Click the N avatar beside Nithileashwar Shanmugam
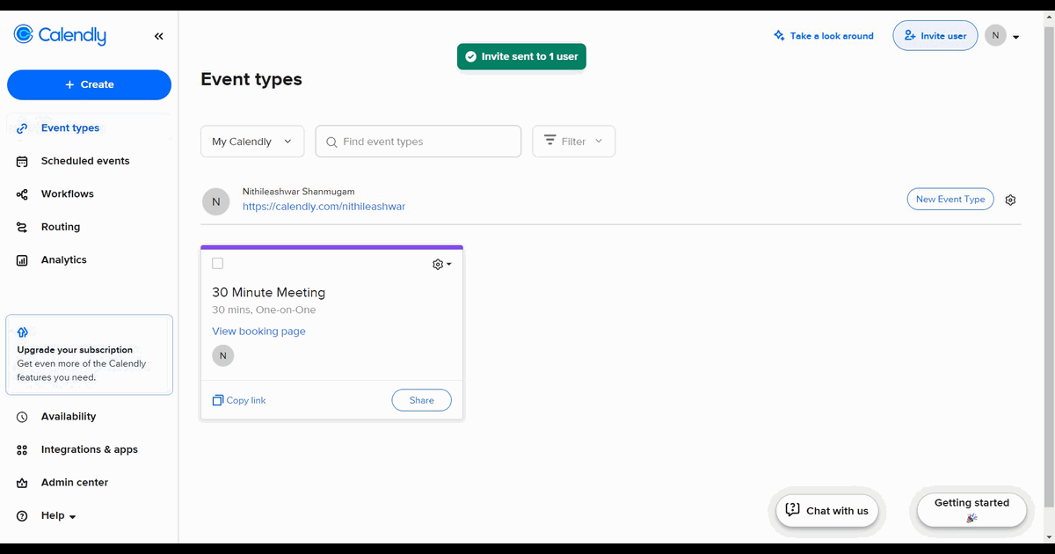The height and width of the screenshot is (554, 1055). pyautogui.click(x=216, y=201)
